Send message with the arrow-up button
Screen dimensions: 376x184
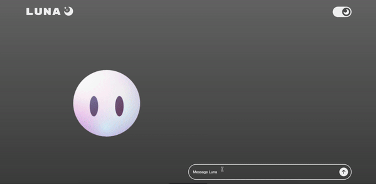(343, 172)
